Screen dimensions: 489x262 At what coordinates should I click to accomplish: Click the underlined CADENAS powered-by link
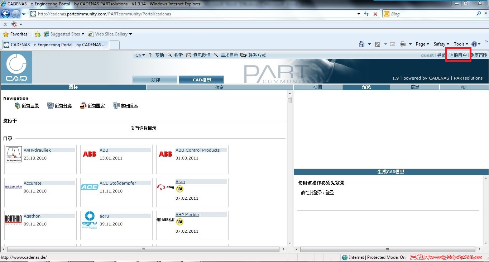click(x=439, y=78)
